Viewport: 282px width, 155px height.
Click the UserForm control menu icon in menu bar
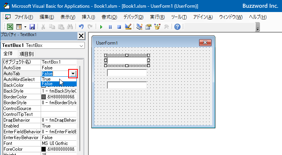click(8, 17)
